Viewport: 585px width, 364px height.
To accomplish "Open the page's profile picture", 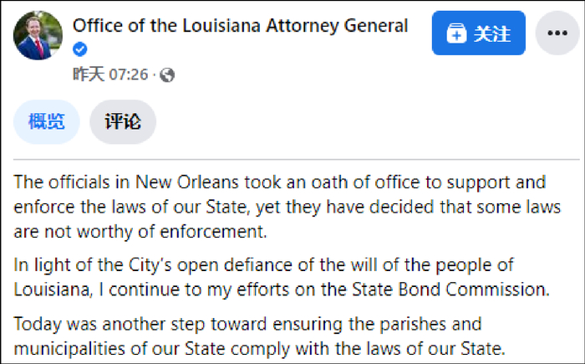I will pyautogui.click(x=38, y=35).
